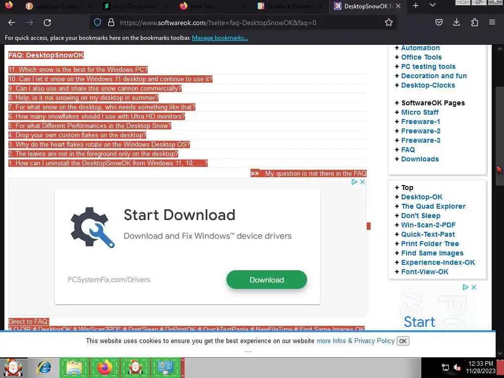Open FAQ 10 snow on Windows 11 desktop
The image size is (504, 378).
click(111, 79)
